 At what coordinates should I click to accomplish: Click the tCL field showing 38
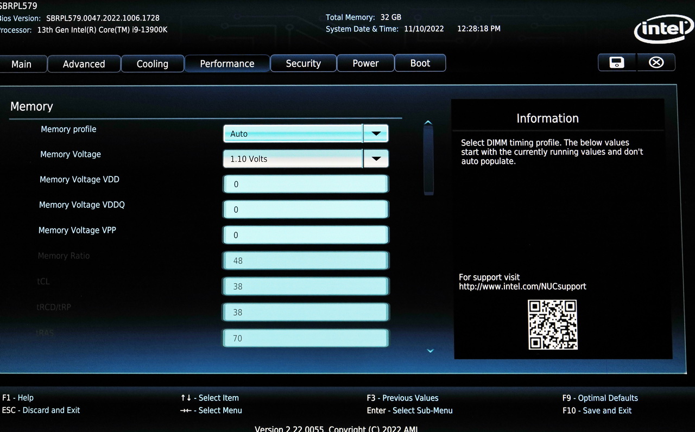tap(306, 286)
